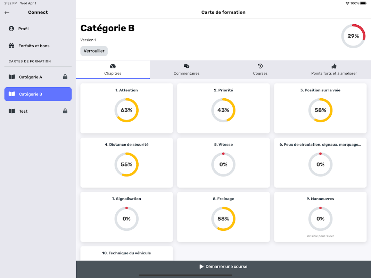Open chapter 5. Vitesse card
The image size is (371, 278).
click(223, 163)
